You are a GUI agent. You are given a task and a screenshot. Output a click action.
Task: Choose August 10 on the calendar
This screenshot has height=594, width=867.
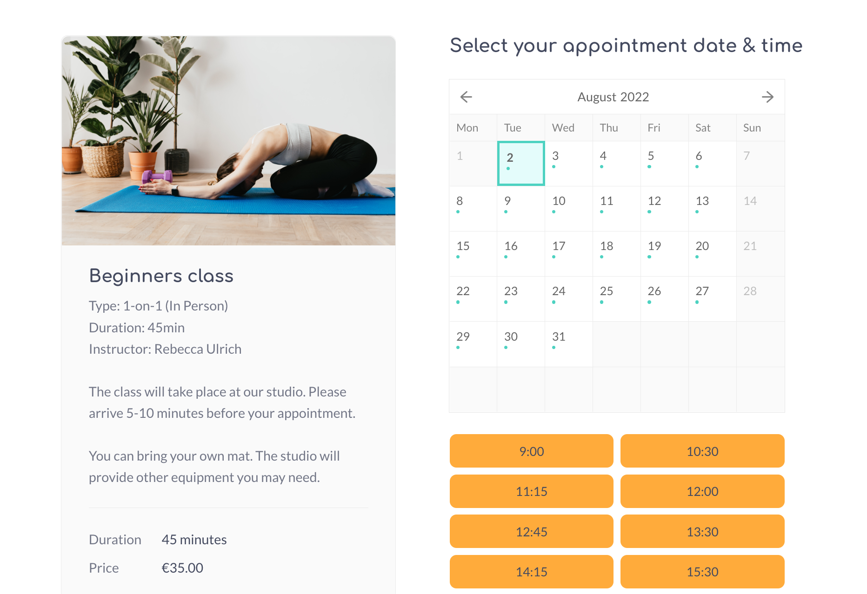(569, 209)
